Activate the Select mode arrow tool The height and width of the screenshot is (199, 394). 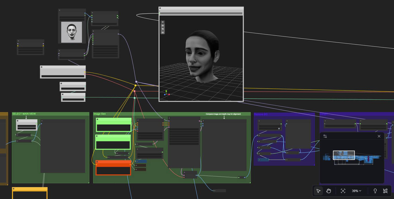click(319, 191)
